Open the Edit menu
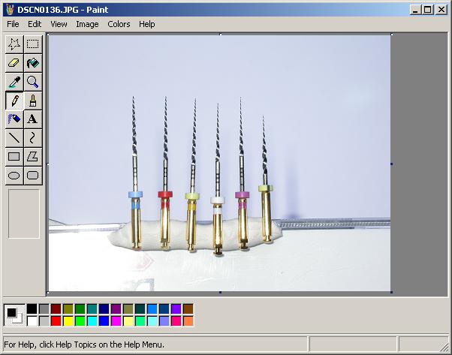452x355 pixels. click(x=35, y=24)
